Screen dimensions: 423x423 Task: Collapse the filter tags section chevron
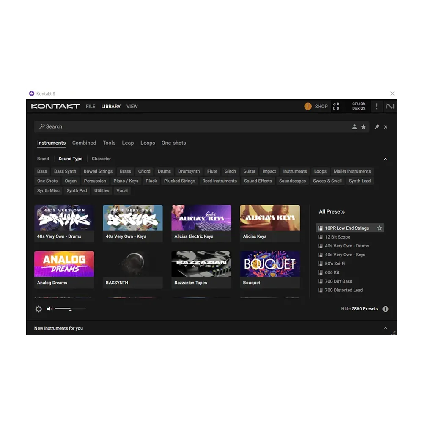(385, 159)
